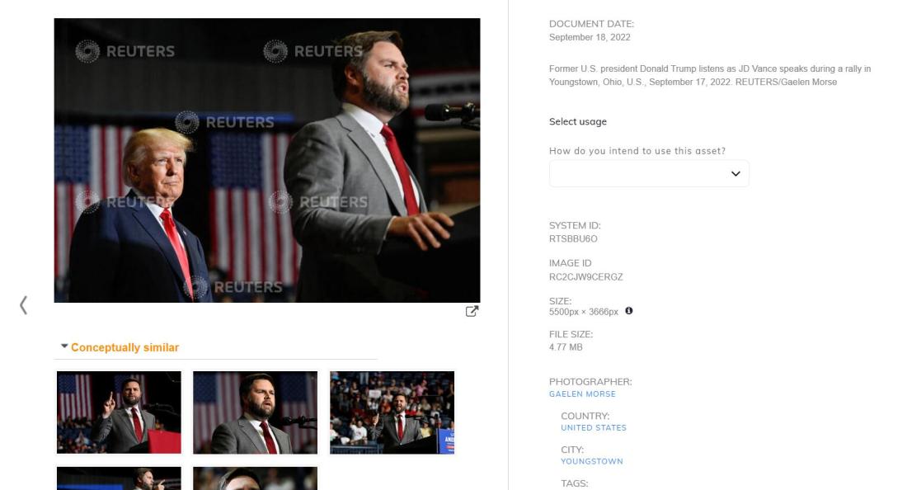Select close-up thumbnail of bearded speaker
This screenshot has width=907, height=490.
pyautogui.click(x=255, y=412)
